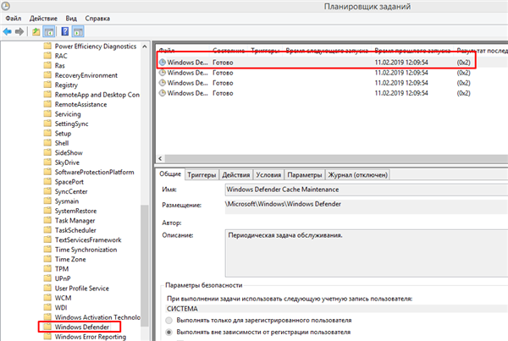Screen dimensions: 508x341
Task: Select the WDI tree folder
Action: point(61,307)
